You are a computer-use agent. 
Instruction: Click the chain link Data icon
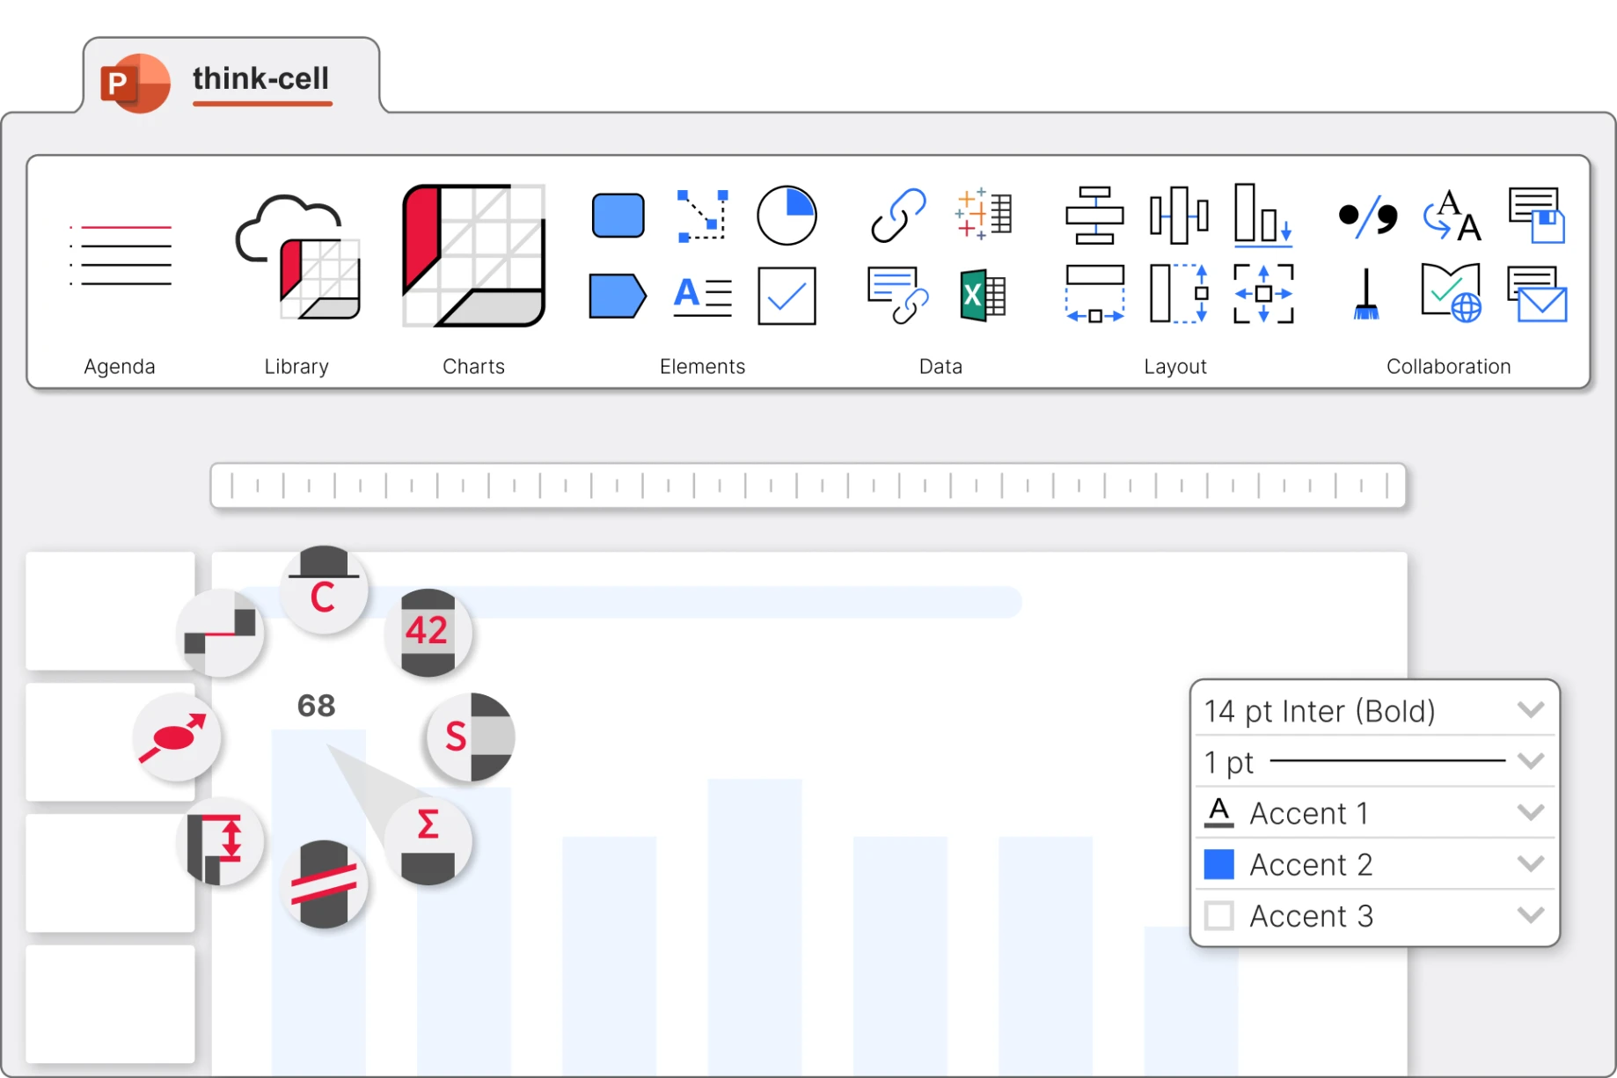[x=897, y=215]
